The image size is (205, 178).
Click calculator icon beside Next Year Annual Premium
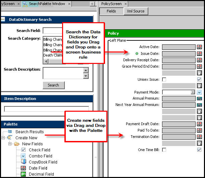[199, 105]
